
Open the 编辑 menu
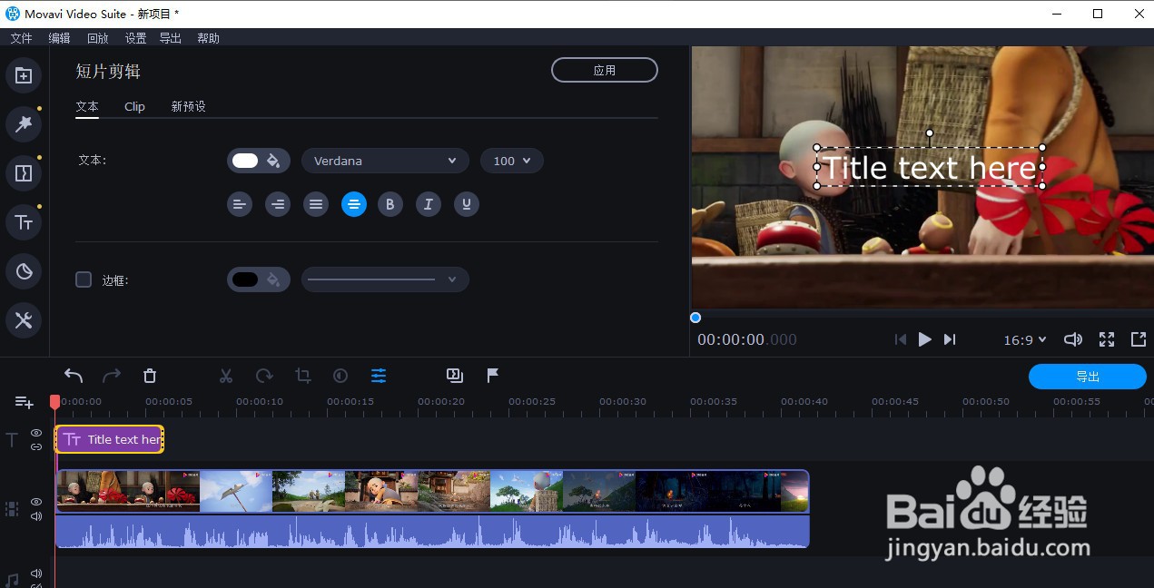click(59, 38)
